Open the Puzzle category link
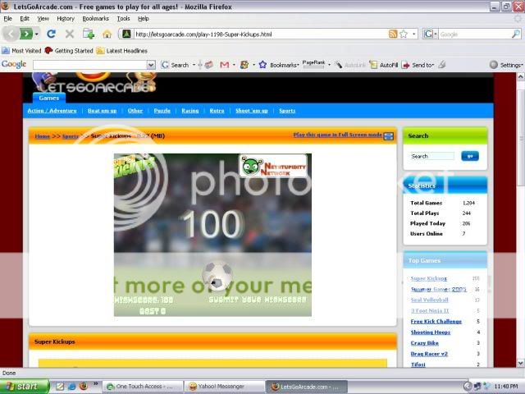The height and width of the screenshot is (394, 525). [x=162, y=111]
